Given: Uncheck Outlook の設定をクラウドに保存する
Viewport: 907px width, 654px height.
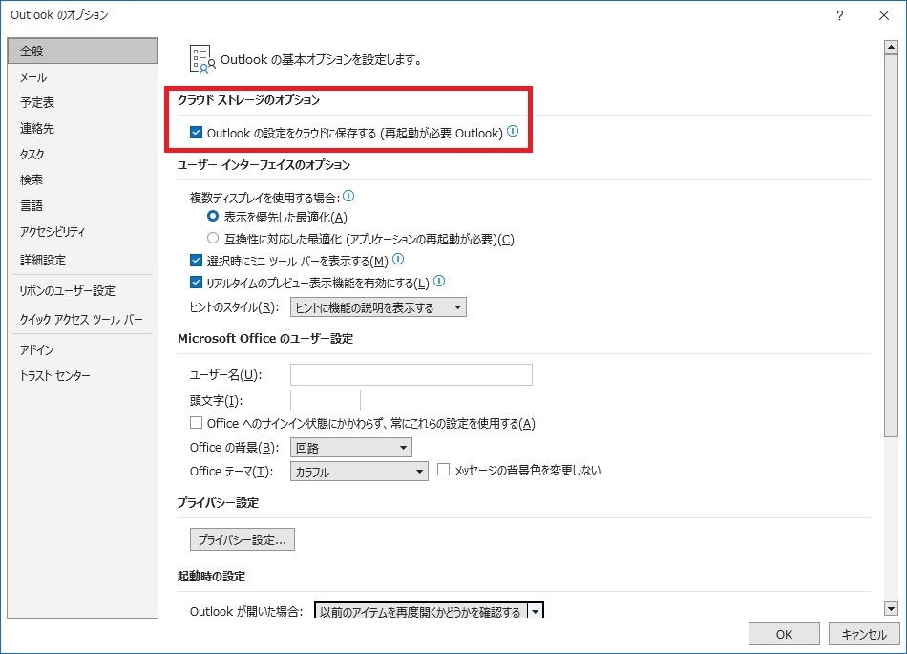Looking at the screenshot, I should click(196, 133).
